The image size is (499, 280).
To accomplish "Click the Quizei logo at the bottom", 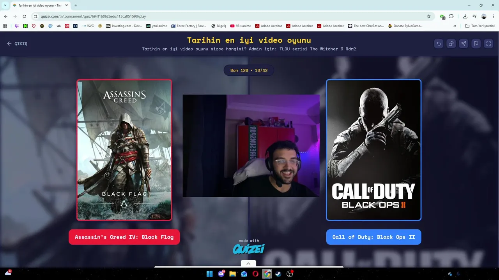I will pos(249,249).
